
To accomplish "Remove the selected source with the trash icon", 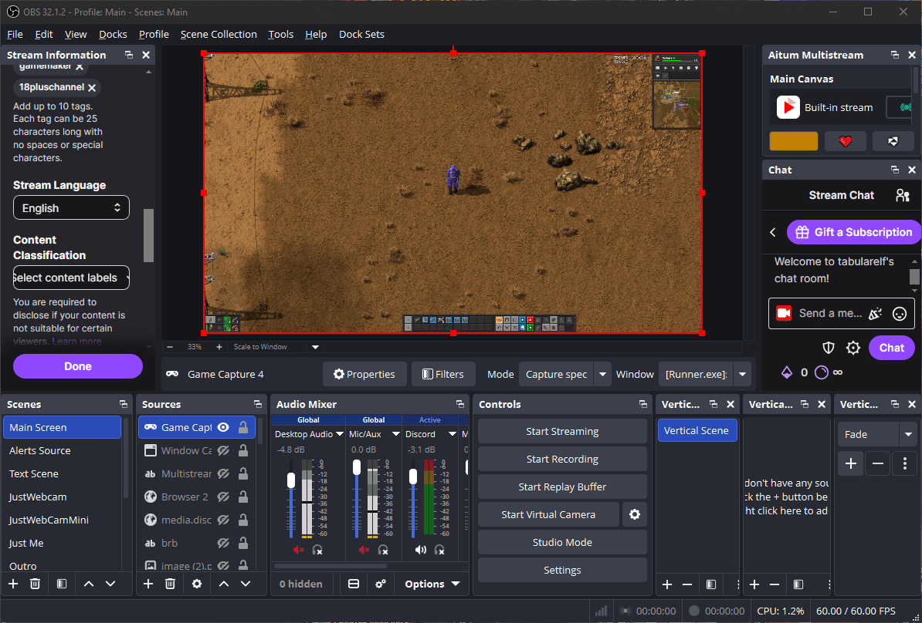I will (170, 584).
